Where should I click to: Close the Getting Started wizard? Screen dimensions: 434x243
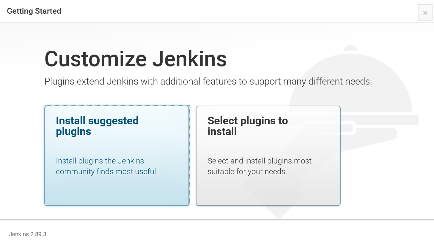tap(425, 13)
